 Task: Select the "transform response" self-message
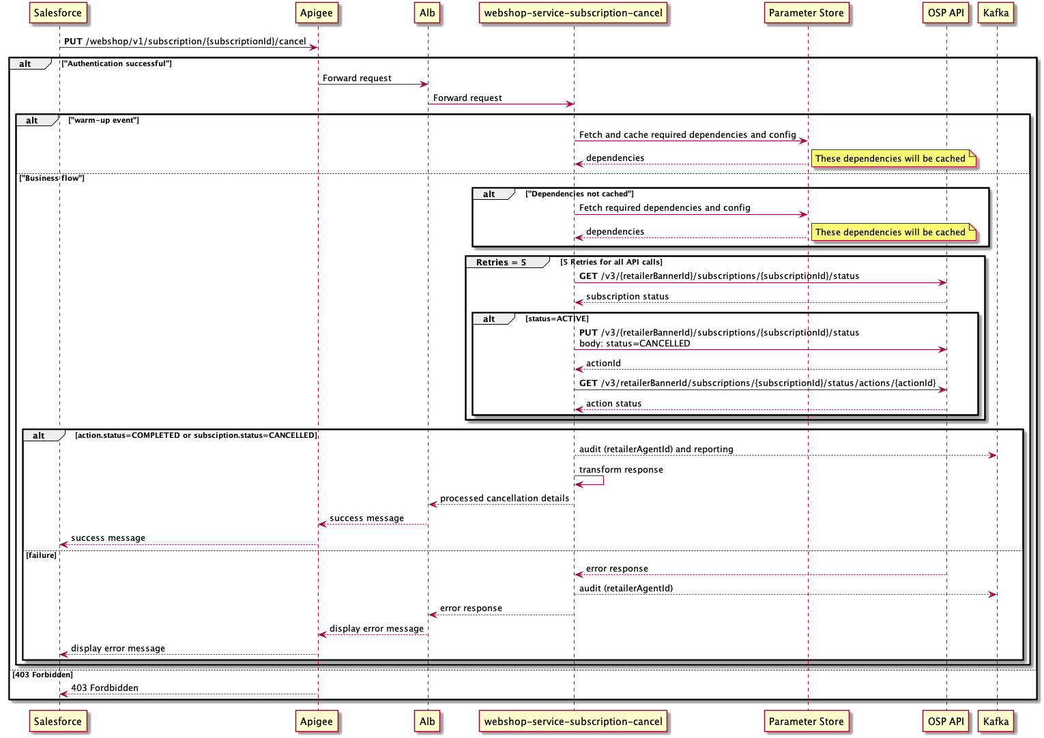pos(621,470)
